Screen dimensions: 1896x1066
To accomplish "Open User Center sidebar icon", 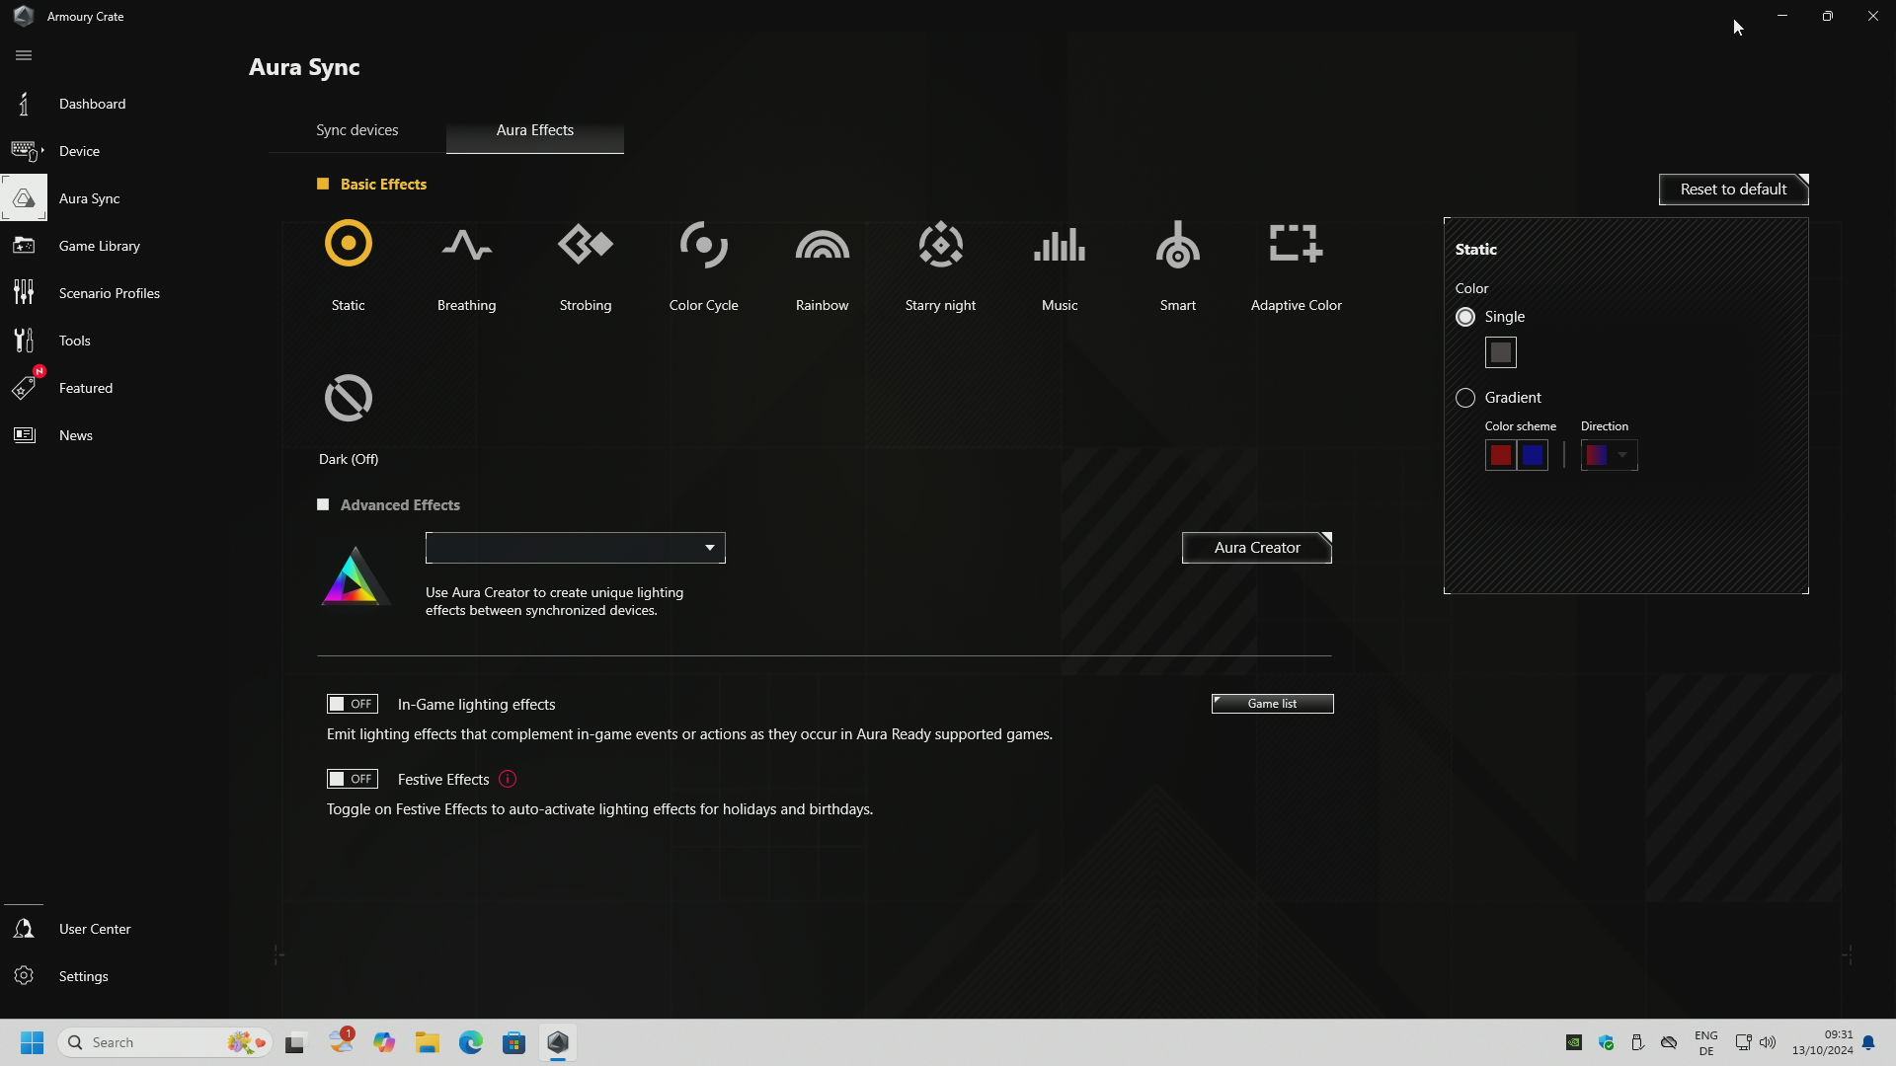I will tap(24, 929).
